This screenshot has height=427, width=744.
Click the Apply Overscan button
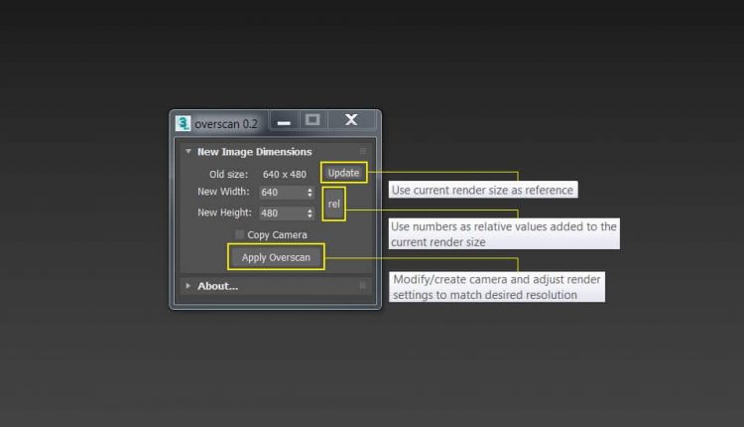[x=276, y=257]
